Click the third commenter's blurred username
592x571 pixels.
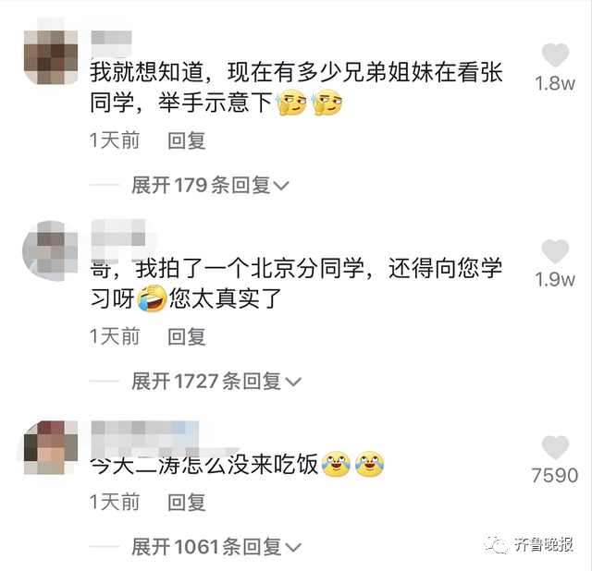click(x=145, y=440)
